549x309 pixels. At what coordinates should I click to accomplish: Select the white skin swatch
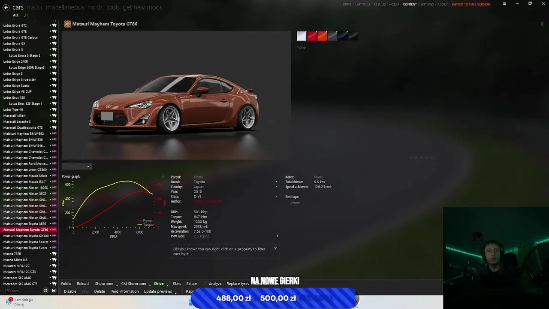(302, 36)
